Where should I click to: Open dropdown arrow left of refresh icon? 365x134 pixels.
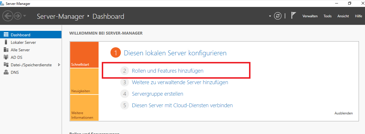pos(270,16)
